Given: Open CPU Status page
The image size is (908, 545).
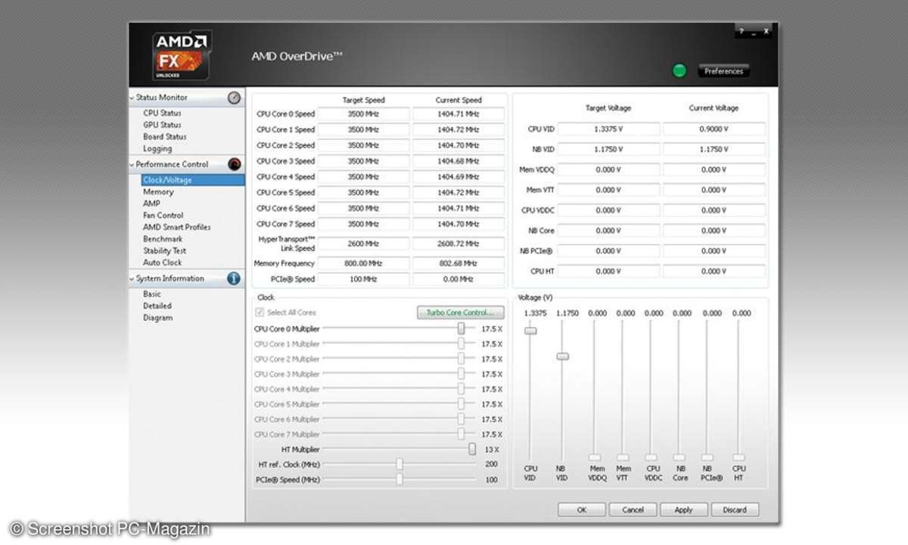Looking at the screenshot, I should tap(162, 113).
